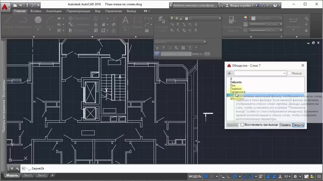Click the binoculars search icon
323x181 pixels.
(221, 5)
